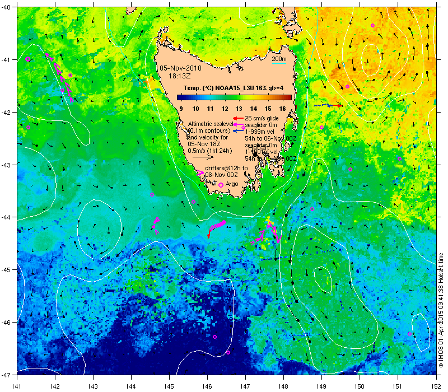Click the IMOS Hobart time copyright text

tap(441, 311)
